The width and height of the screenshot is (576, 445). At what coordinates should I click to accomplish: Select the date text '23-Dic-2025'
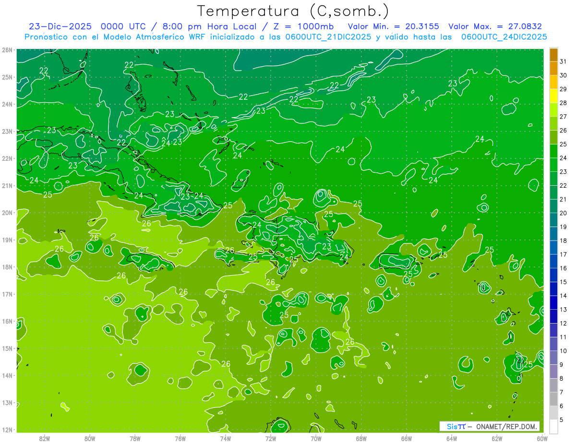[x=59, y=27]
